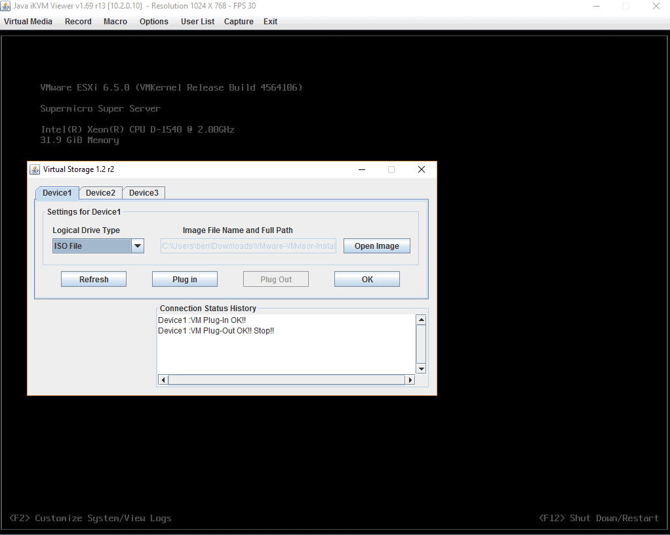Click the status history scroll up arrow
The height and width of the screenshot is (535, 670).
click(x=422, y=320)
